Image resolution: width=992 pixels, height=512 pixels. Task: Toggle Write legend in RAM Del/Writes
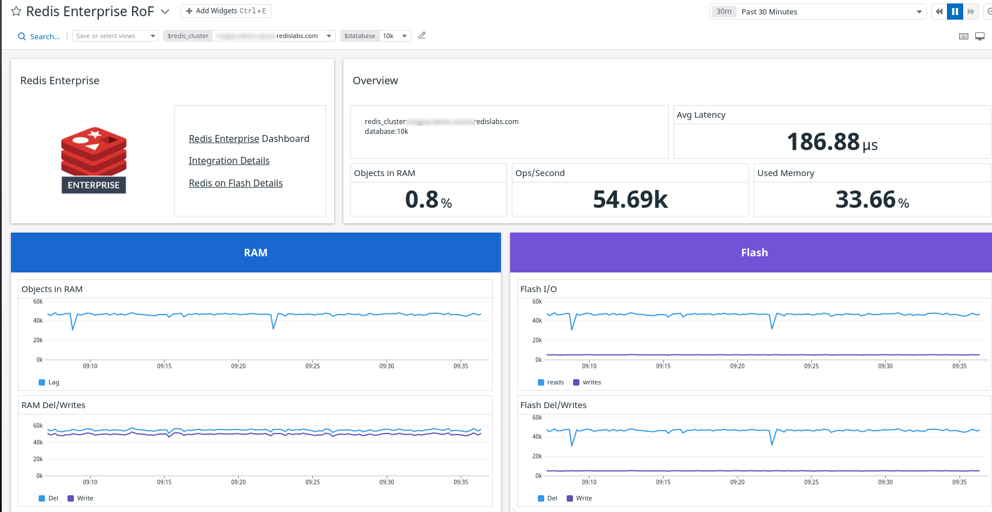80,498
